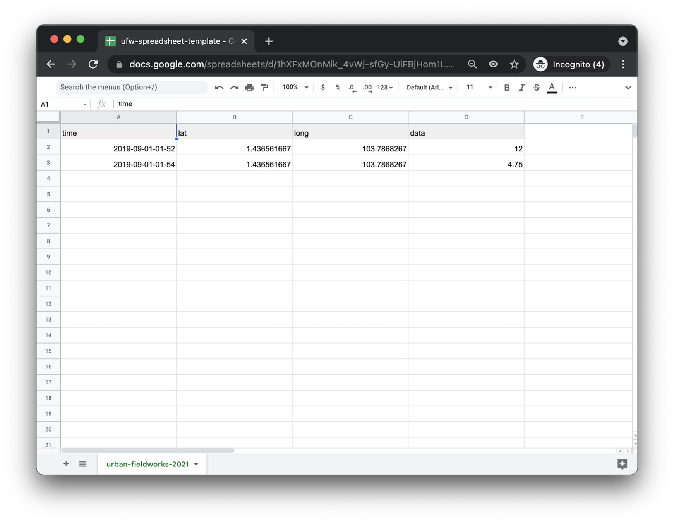Toggle strikethrough formatting
The image size is (674, 523).
[537, 88]
